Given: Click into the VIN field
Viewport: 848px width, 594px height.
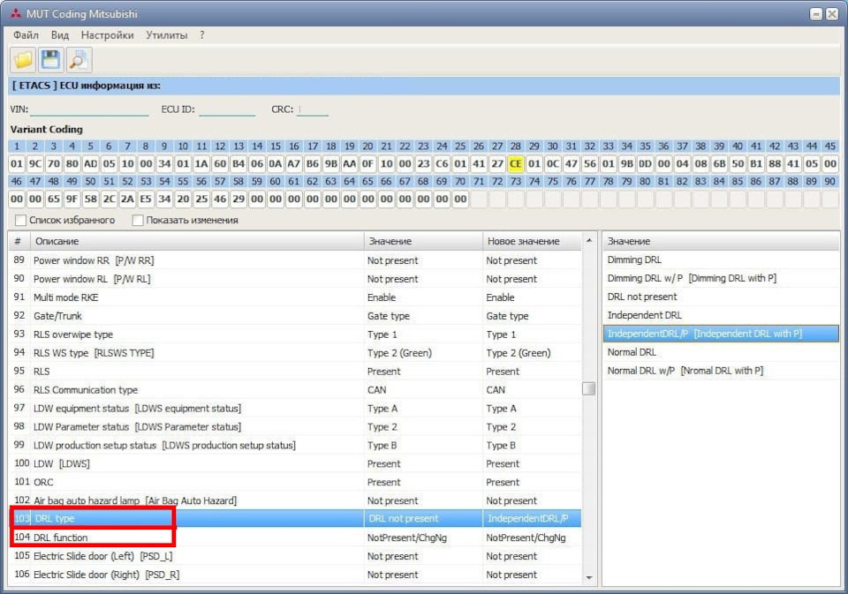Looking at the screenshot, I should (x=89, y=109).
